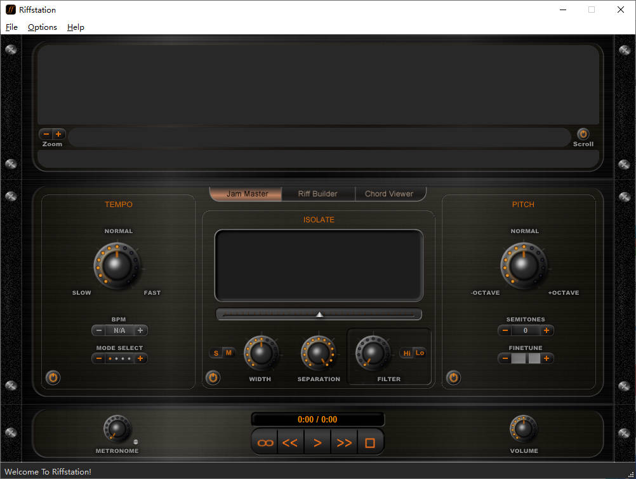Click the Separation knob
Screen dimensions: 636x479
coord(319,353)
